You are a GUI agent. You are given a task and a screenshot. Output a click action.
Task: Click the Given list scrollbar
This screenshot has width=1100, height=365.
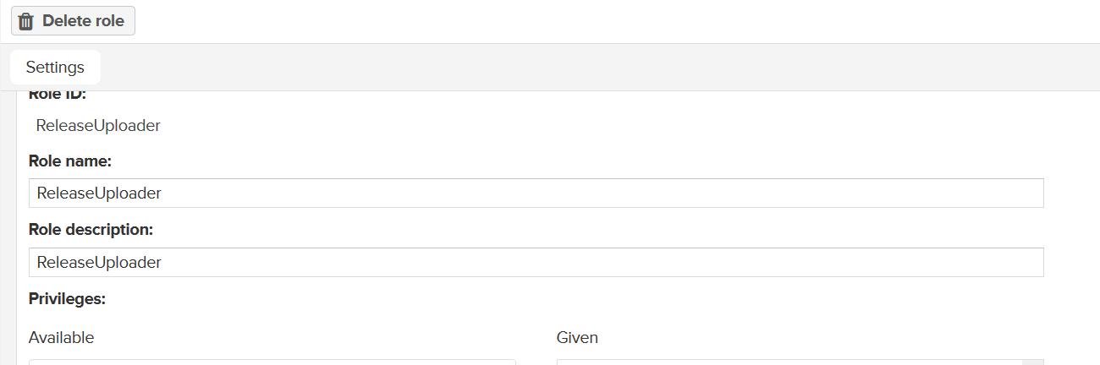tap(1033, 362)
